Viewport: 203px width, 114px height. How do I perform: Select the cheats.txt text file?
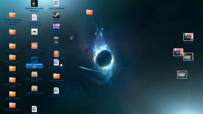click(56, 91)
